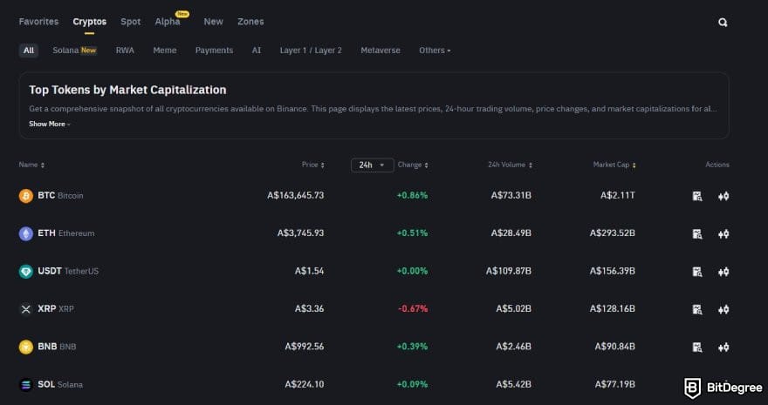
Task: Expand Show More description
Action: pos(50,124)
